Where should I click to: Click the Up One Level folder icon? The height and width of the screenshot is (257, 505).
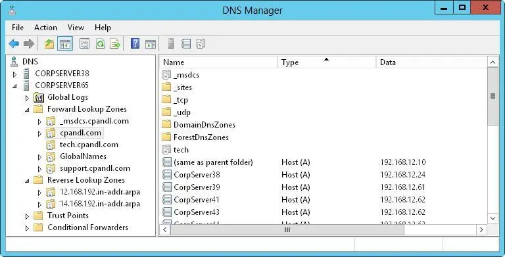coord(49,43)
